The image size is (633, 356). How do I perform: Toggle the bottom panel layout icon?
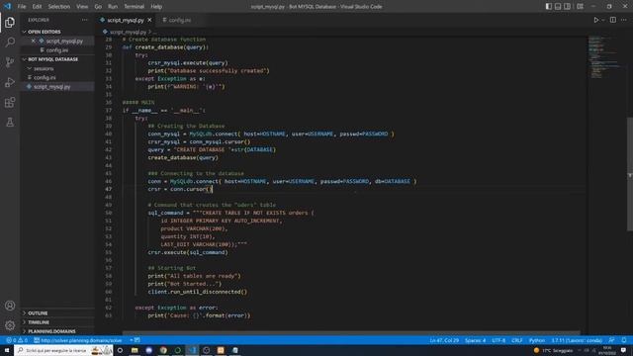tap(558, 7)
